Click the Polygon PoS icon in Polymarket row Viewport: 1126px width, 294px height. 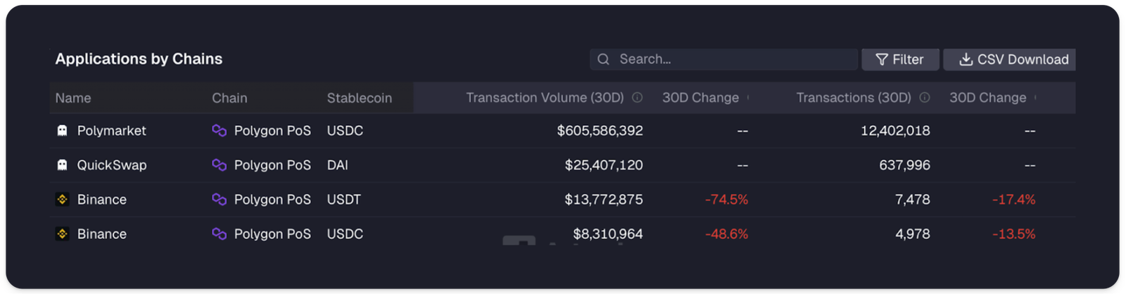pos(219,131)
